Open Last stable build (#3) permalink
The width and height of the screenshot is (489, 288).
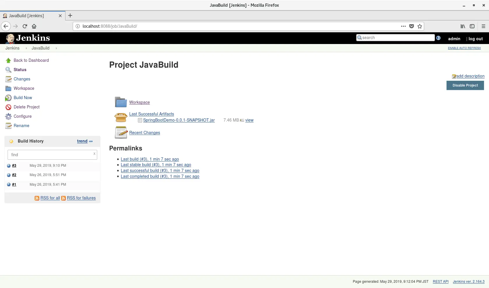(x=156, y=165)
